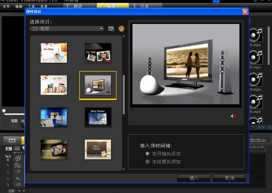This screenshot has width=272, height=193.
Task: Click the preview scrubber slider handle
Action: (4, 111)
